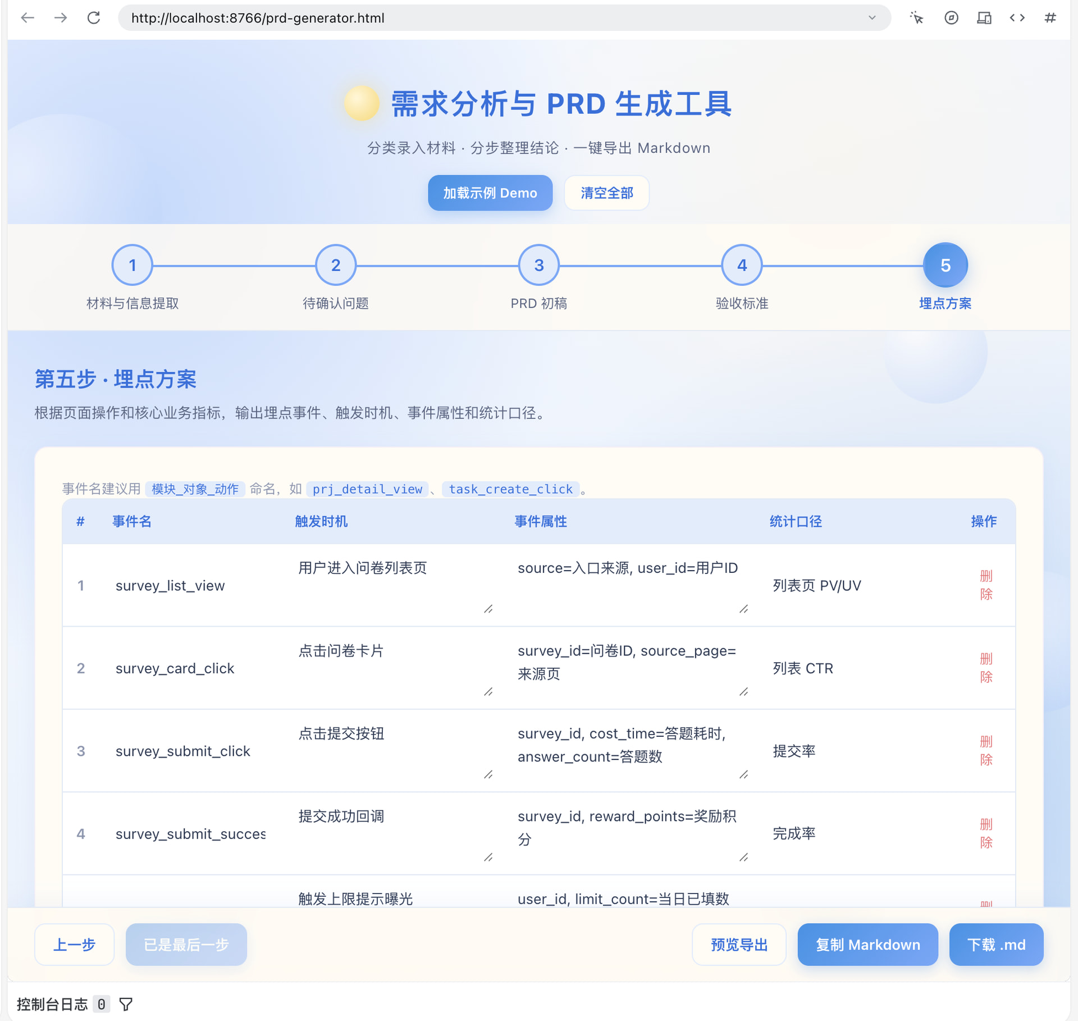The image size is (1078, 1021).
Task: Reload the page with the refresh icon
Action: point(94,18)
